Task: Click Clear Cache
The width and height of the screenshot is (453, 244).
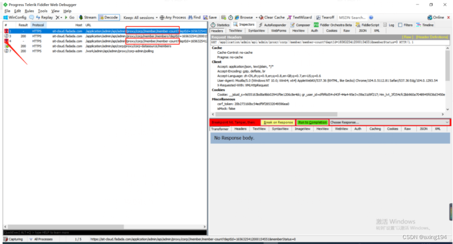Action: pos(272,18)
